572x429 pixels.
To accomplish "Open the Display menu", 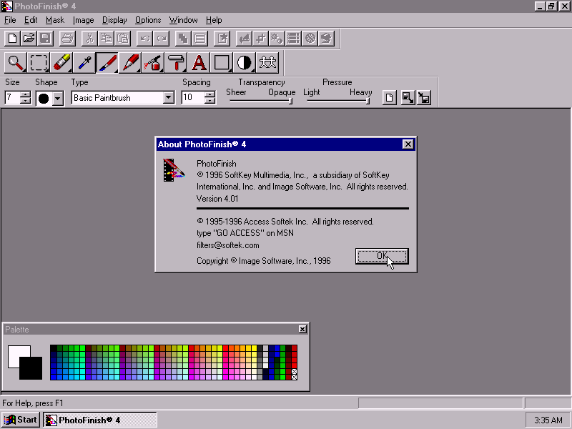I will (114, 20).
